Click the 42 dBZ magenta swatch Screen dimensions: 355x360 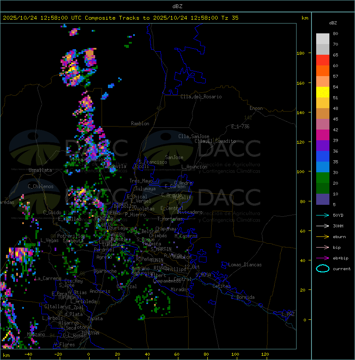tap(323, 135)
